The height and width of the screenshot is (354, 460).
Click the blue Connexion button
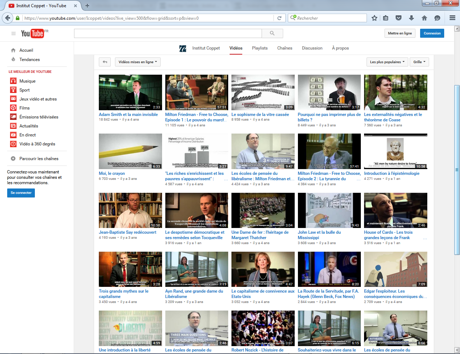pos(432,33)
